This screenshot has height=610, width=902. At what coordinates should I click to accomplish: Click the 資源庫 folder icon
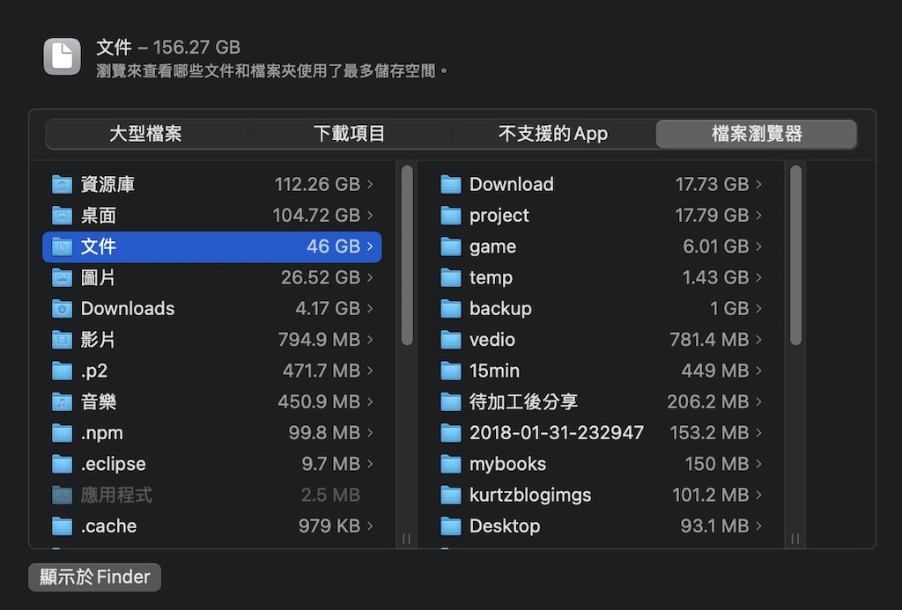pyautogui.click(x=62, y=185)
